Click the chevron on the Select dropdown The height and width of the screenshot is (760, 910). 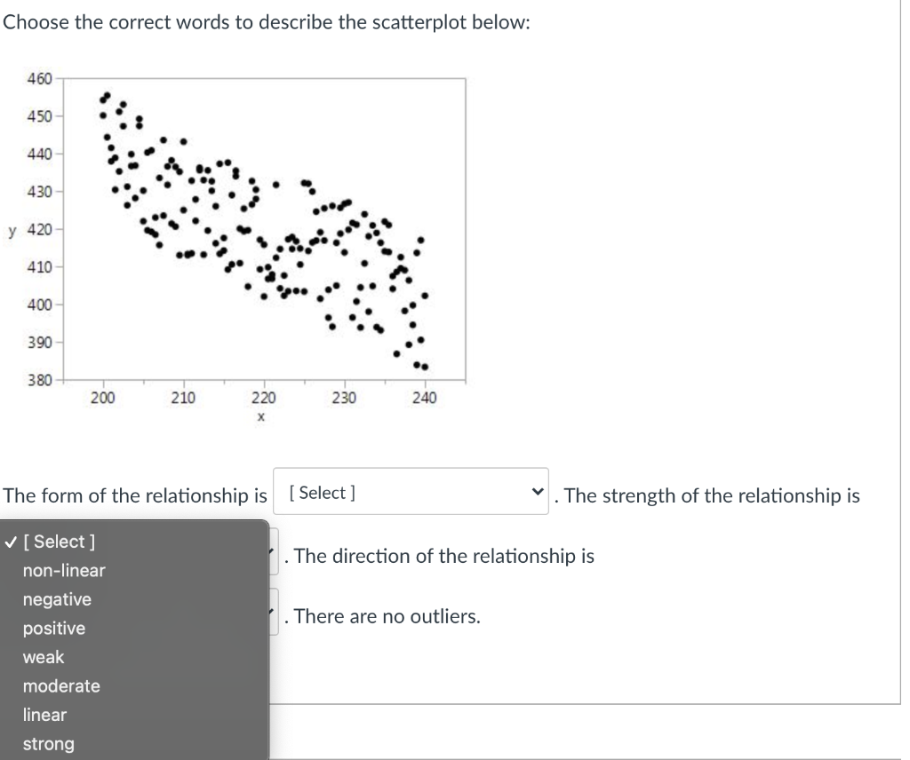537,489
